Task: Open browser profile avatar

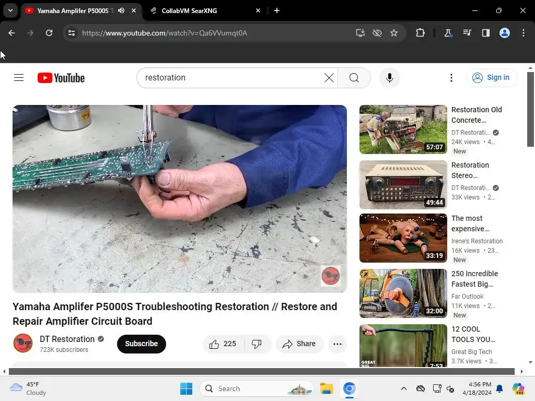Action: (505, 33)
